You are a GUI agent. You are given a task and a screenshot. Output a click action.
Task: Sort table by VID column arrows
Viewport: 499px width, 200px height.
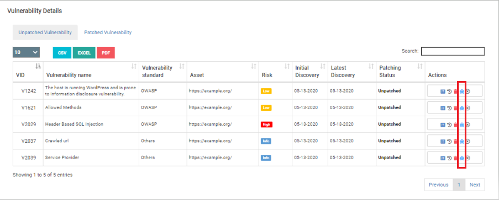click(x=38, y=66)
